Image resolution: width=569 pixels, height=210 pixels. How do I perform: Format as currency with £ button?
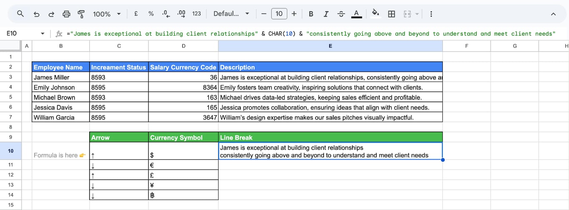[136, 14]
